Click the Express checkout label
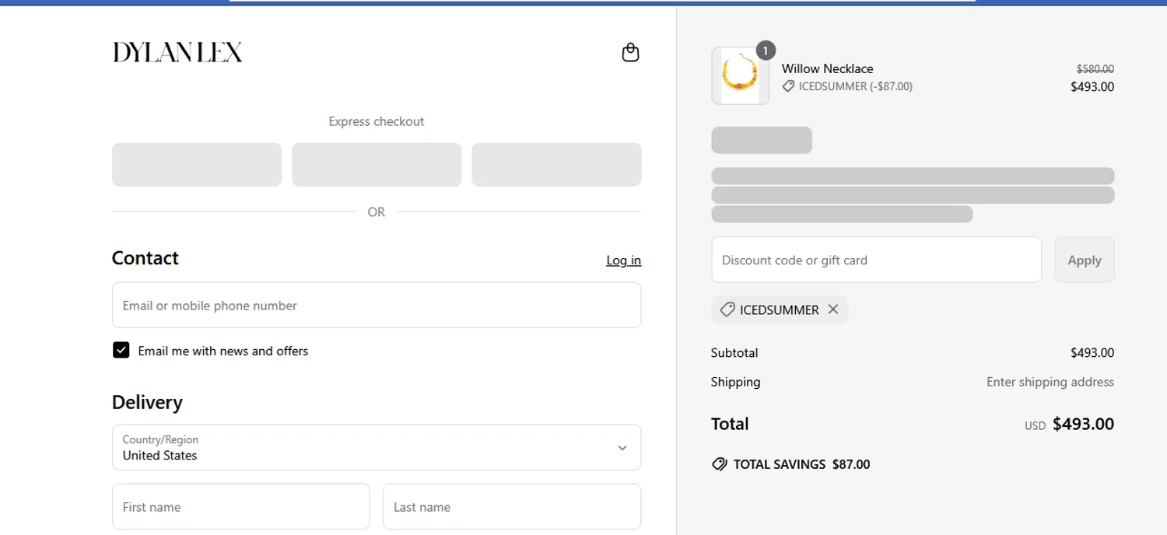This screenshot has height=535, width=1167. point(377,121)
